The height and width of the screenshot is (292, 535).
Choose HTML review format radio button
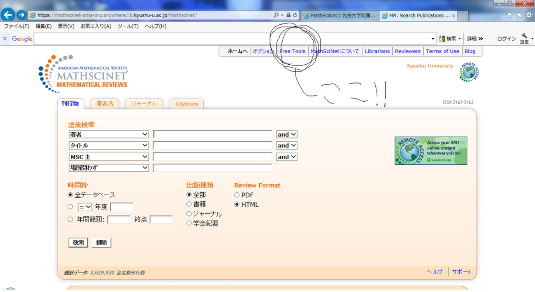click(237, 204)
